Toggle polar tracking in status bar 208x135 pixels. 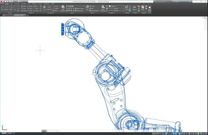(x=166, y=133)
